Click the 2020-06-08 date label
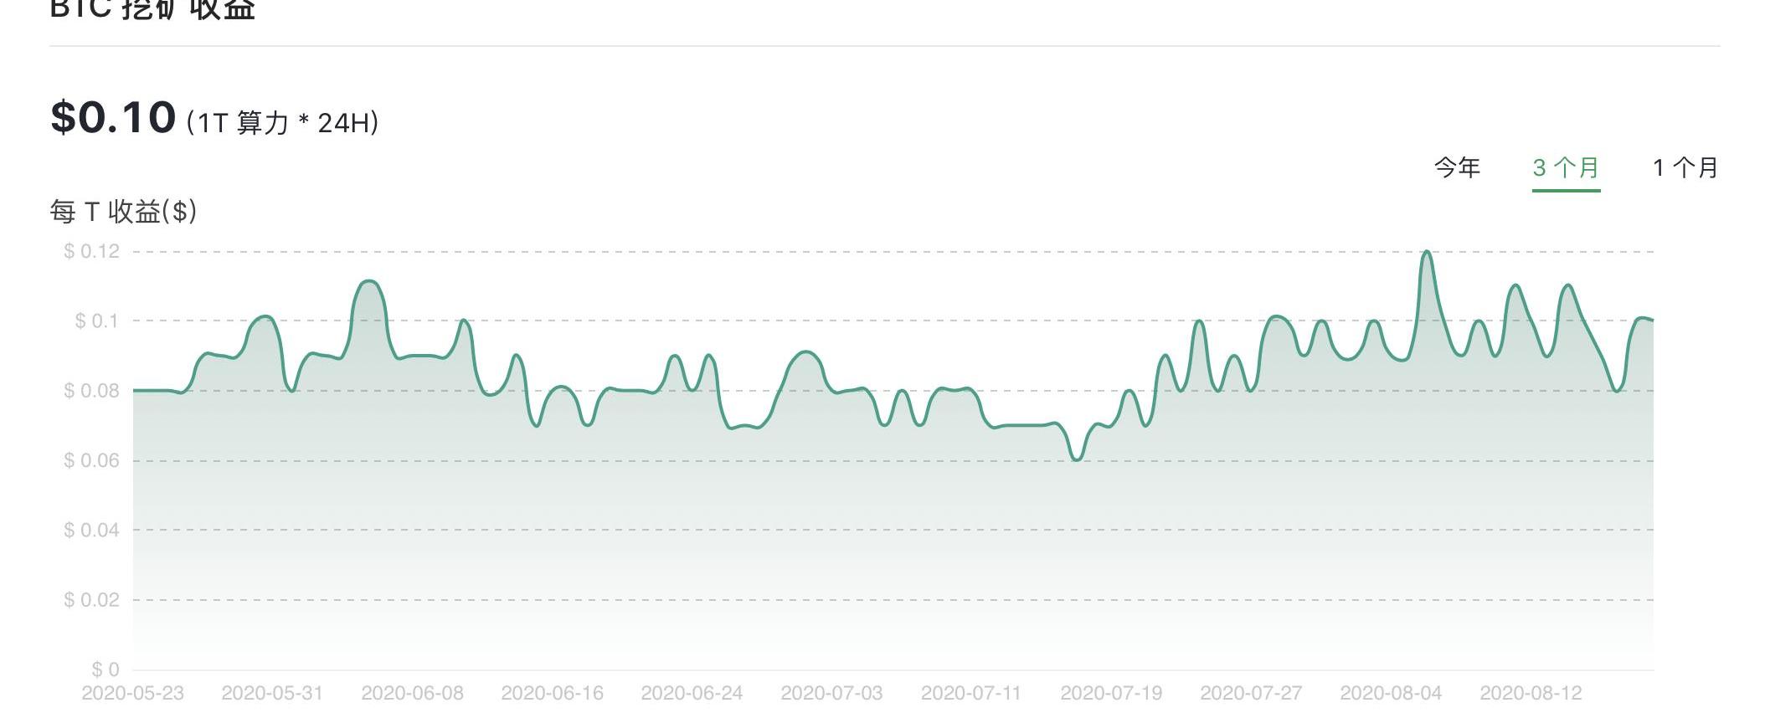Viewport: 1765px width, 713px height. click(412, 694)
